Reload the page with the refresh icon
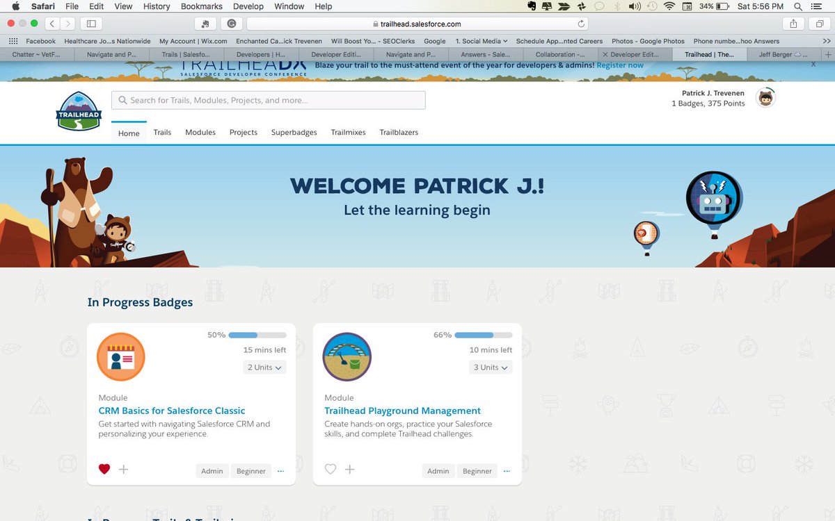Screen dimensions: 835x521 click(581, 24)
